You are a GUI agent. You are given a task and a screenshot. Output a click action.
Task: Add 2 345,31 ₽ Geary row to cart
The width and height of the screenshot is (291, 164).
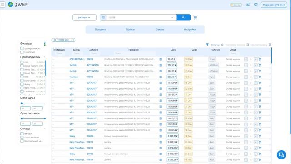[260, 136]
